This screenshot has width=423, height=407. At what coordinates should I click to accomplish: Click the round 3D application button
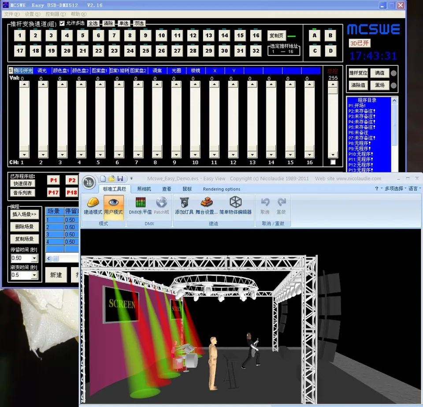(x=89, y=183)
